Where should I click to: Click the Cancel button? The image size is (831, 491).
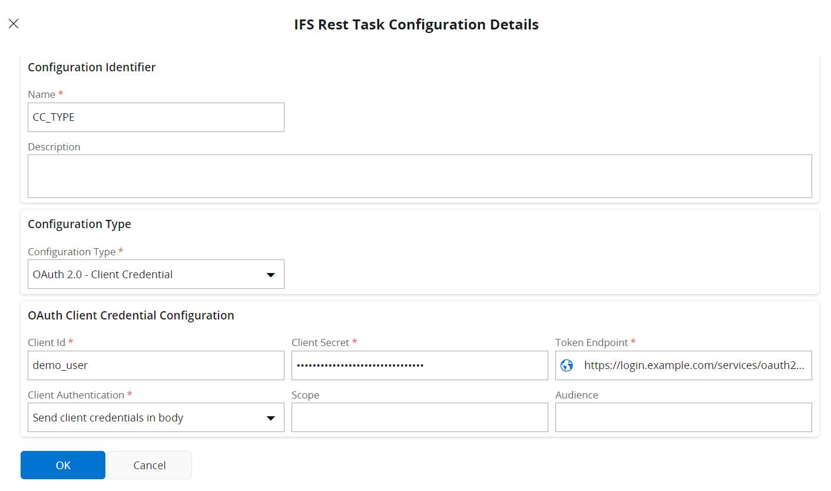(x=149, y=465)
